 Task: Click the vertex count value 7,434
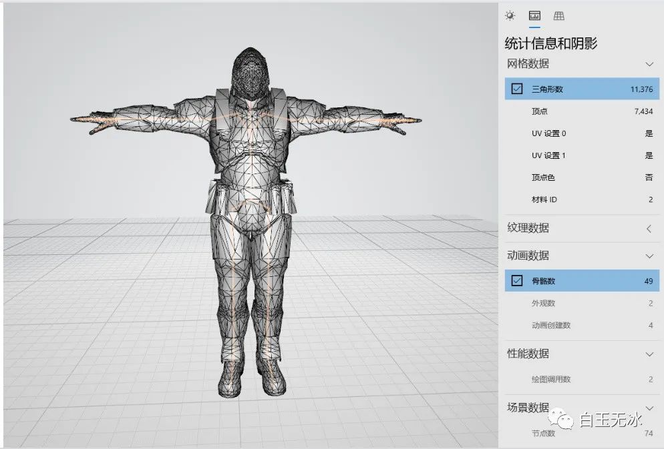[643, 111]
